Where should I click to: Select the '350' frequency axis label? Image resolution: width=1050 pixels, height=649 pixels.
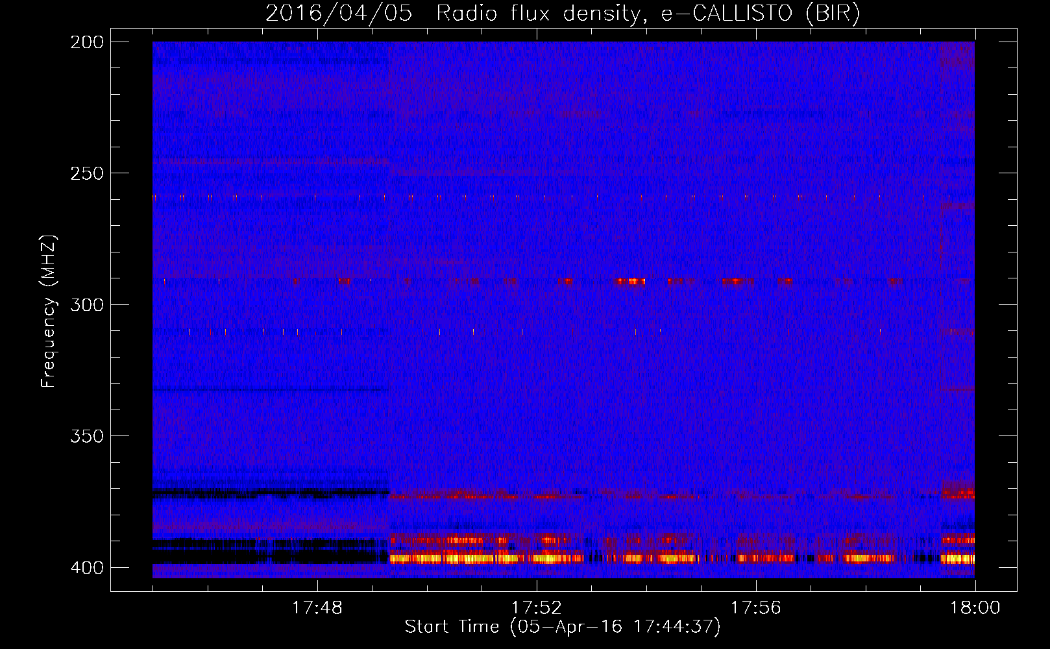[x=86, y=435]
